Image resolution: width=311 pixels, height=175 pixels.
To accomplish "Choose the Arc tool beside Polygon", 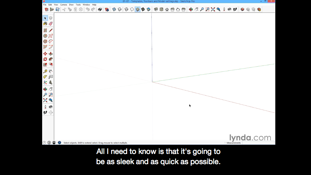I will tap(51, 41).
